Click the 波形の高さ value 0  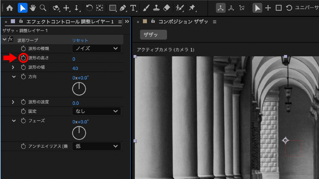[x=74, y=59]
